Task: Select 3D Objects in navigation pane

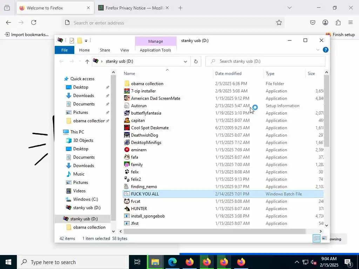Action: (x=83, y=140)
